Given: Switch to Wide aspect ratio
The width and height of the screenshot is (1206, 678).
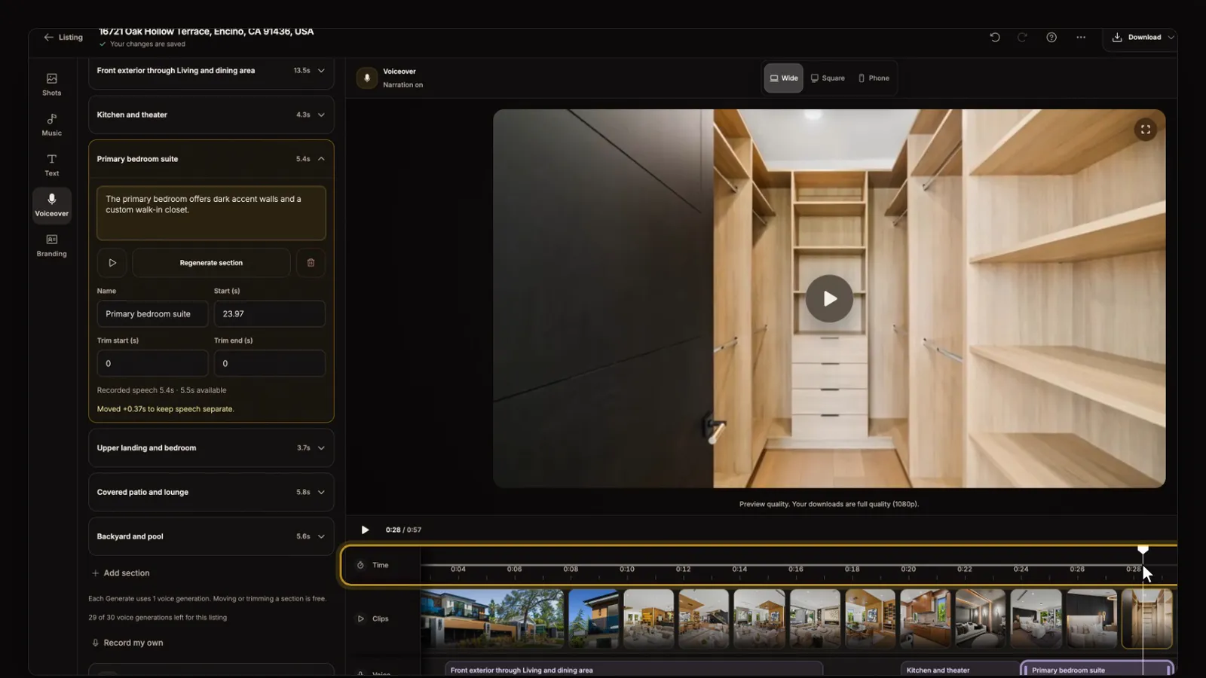Looking at the screenshot, I should coord(784,78).
